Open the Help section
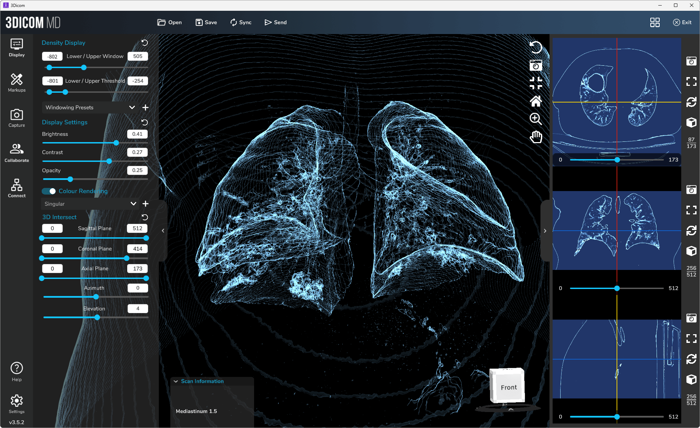 (17, 372)
